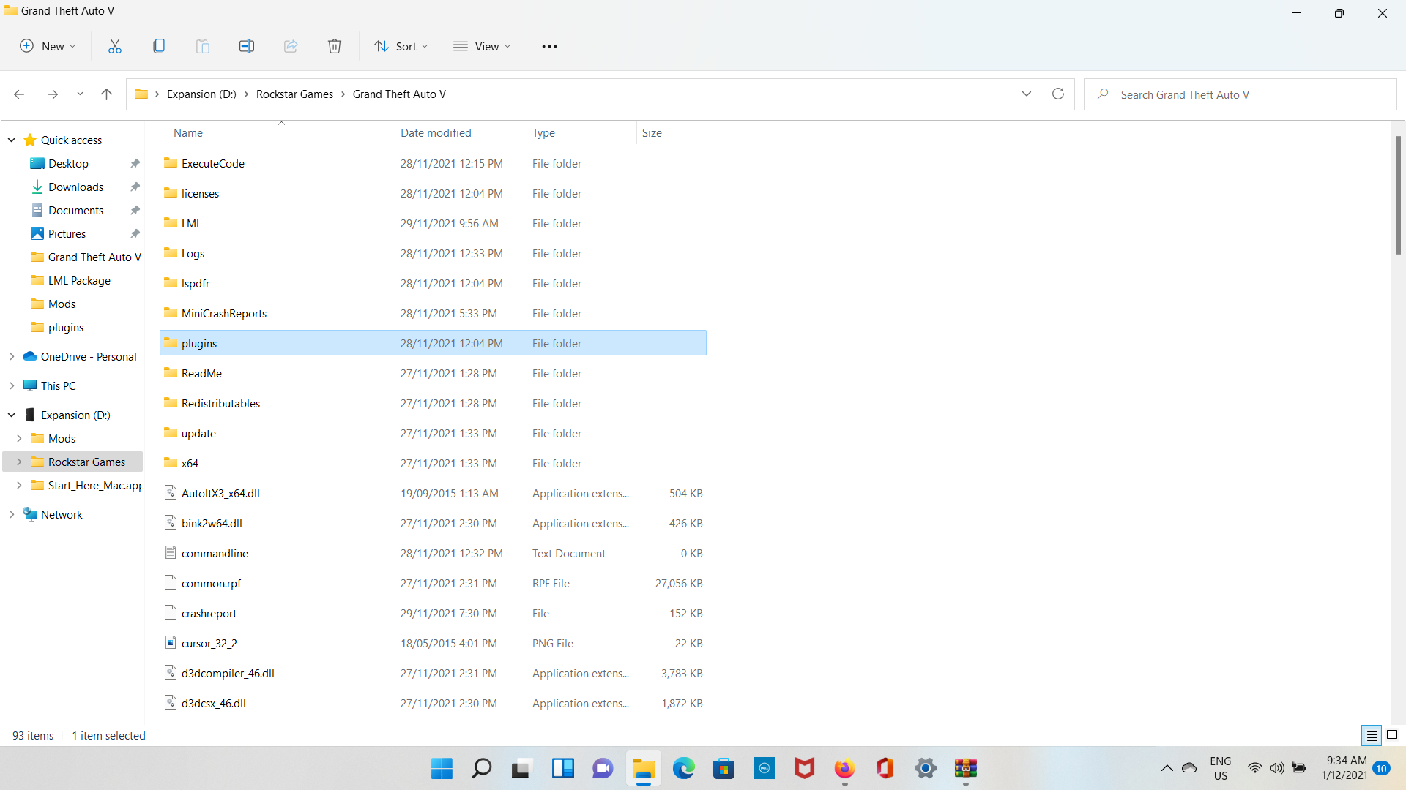Sort by the Date modified column header

coord(436,132)
